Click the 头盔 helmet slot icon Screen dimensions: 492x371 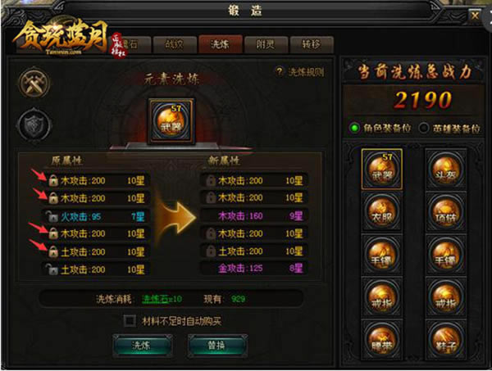pyautogui.click(x=445, y=170)
